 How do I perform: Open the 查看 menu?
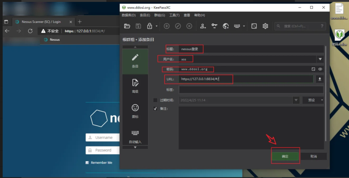point(187,16)
